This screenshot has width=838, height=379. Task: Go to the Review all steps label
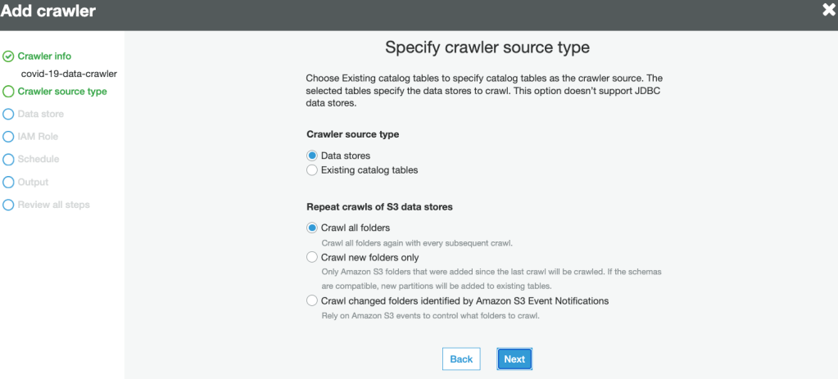(53, 205)
